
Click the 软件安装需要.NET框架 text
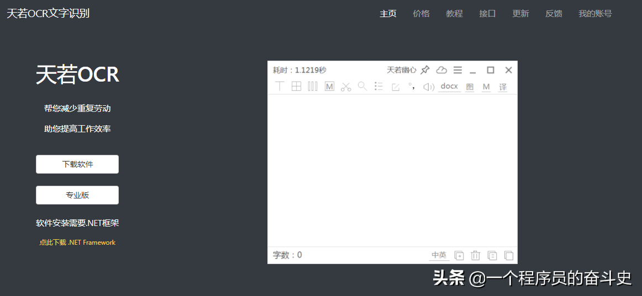(x=77, y=223)
